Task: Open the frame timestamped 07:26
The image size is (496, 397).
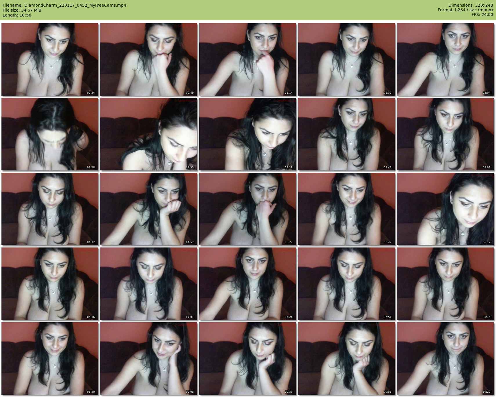Action: pos(248,284)
